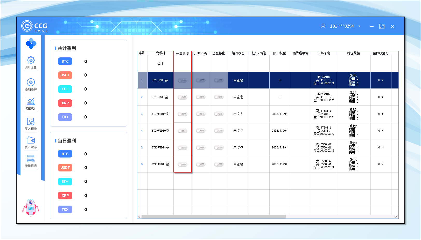The width and height of the screenshot is (421, 240).
Task: Click the 账户权益 column header
Action: coord(279,53)
